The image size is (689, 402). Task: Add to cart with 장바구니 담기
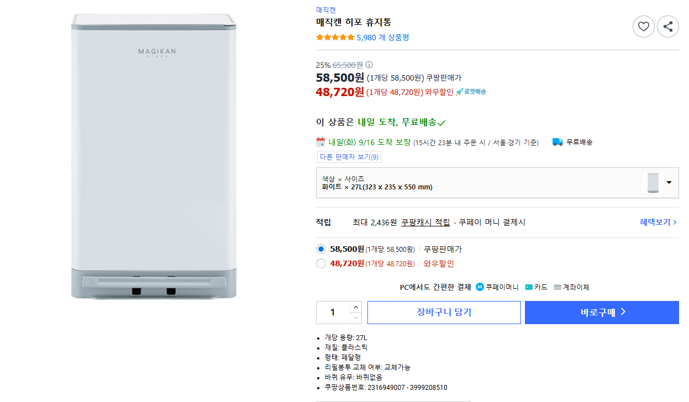pos(444,312)
